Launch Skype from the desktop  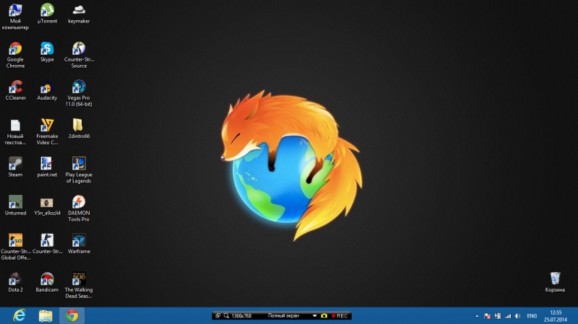click(x=47, y=52)
